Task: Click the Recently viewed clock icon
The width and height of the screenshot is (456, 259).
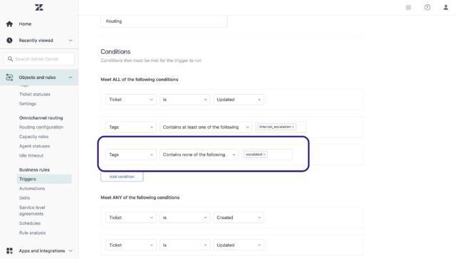Action: (9, 41)
